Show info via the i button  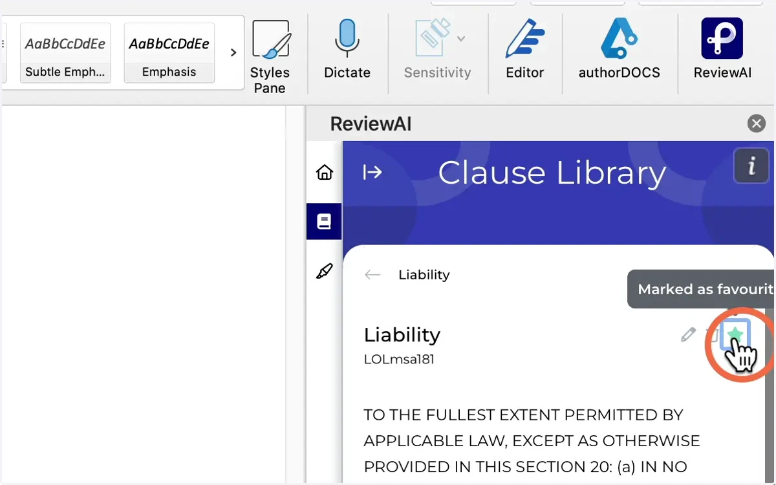751,166
